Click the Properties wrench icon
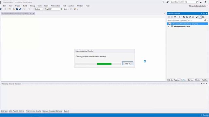 [197, 17]
